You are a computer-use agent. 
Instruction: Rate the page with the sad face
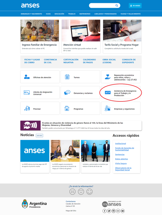pos(72,192)
